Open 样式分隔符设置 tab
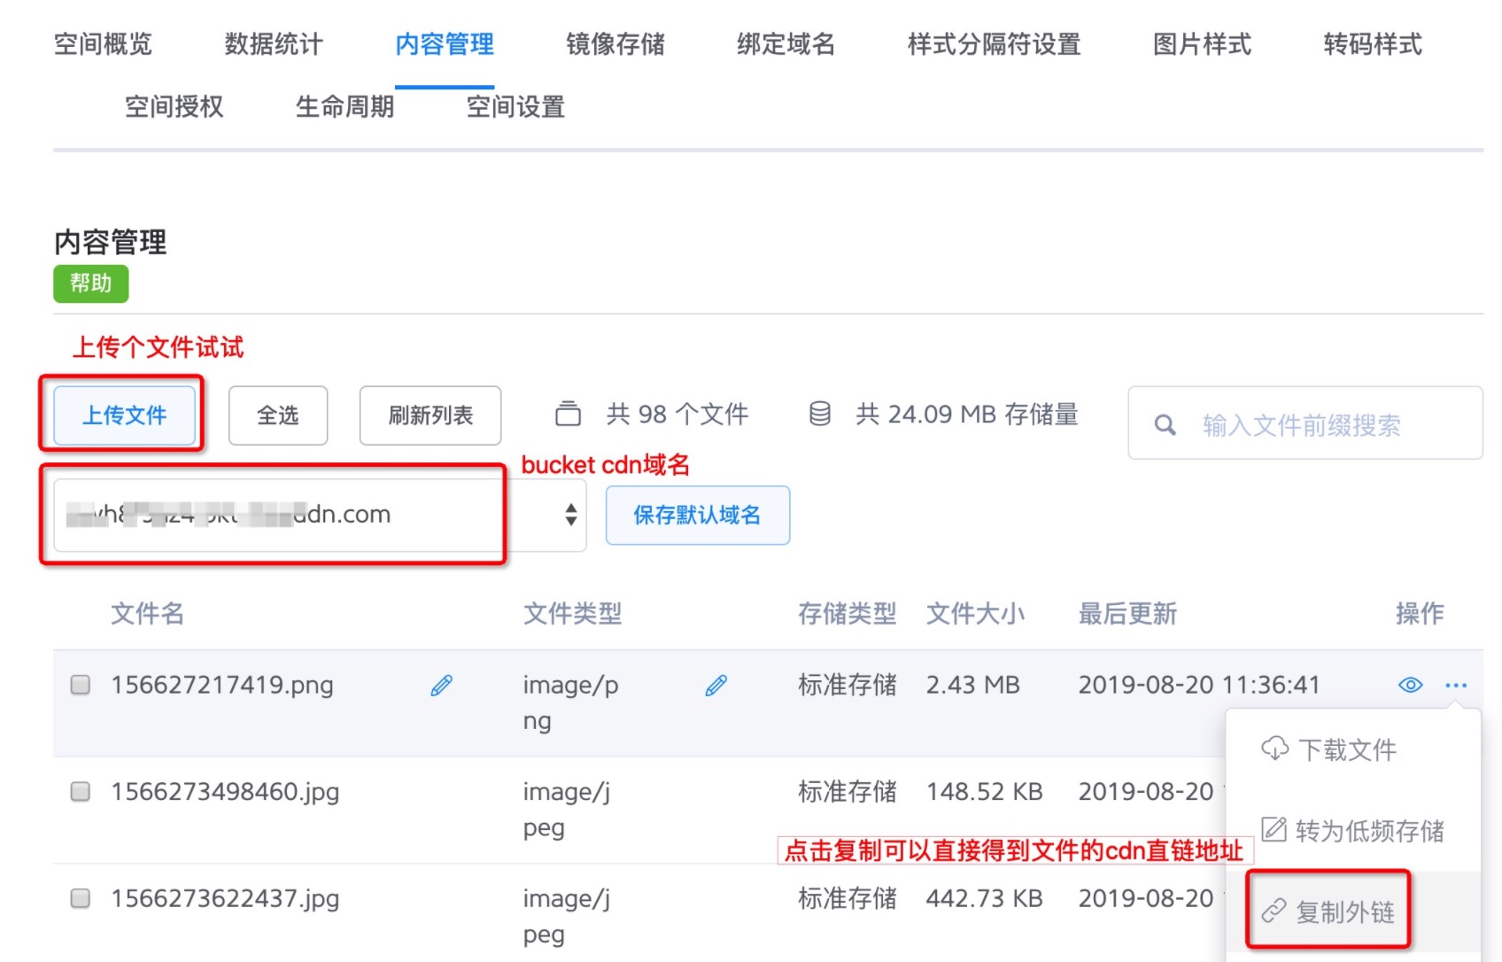The width and height of the screenshot is (1502, 962). pyautogui.click(x=995, y=43)
